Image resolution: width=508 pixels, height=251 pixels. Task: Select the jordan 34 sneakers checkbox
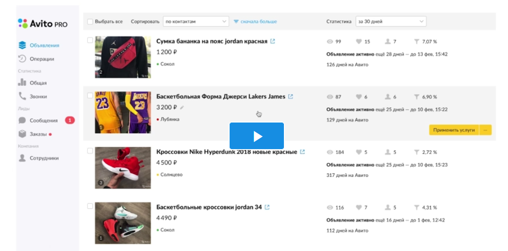pyautogui.click(x=90, y=206)
